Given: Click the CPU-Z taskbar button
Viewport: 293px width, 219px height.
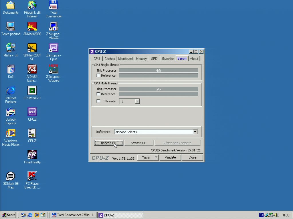Looking at the screenshot, I should coord(120,215).
